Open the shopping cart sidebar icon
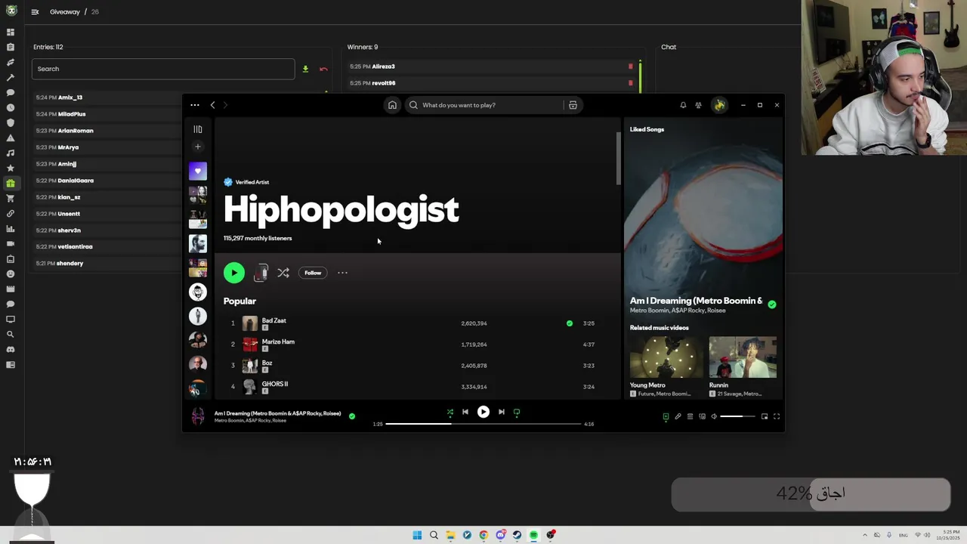 tap(11, 198)
